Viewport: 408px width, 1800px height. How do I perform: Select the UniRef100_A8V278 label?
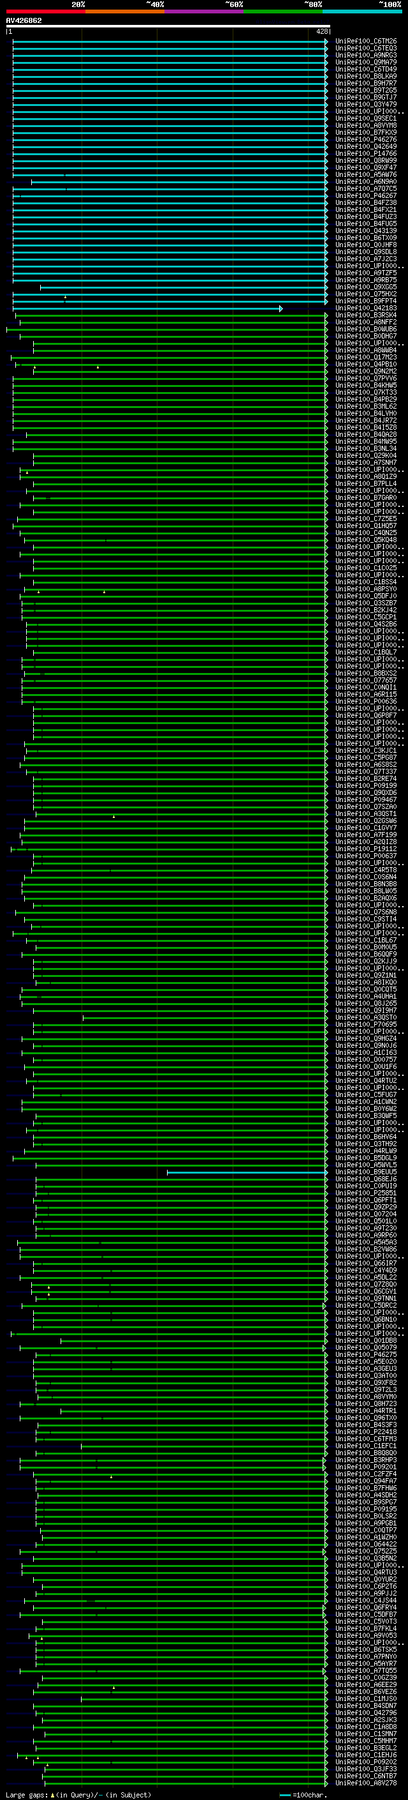click(366, 1783)
